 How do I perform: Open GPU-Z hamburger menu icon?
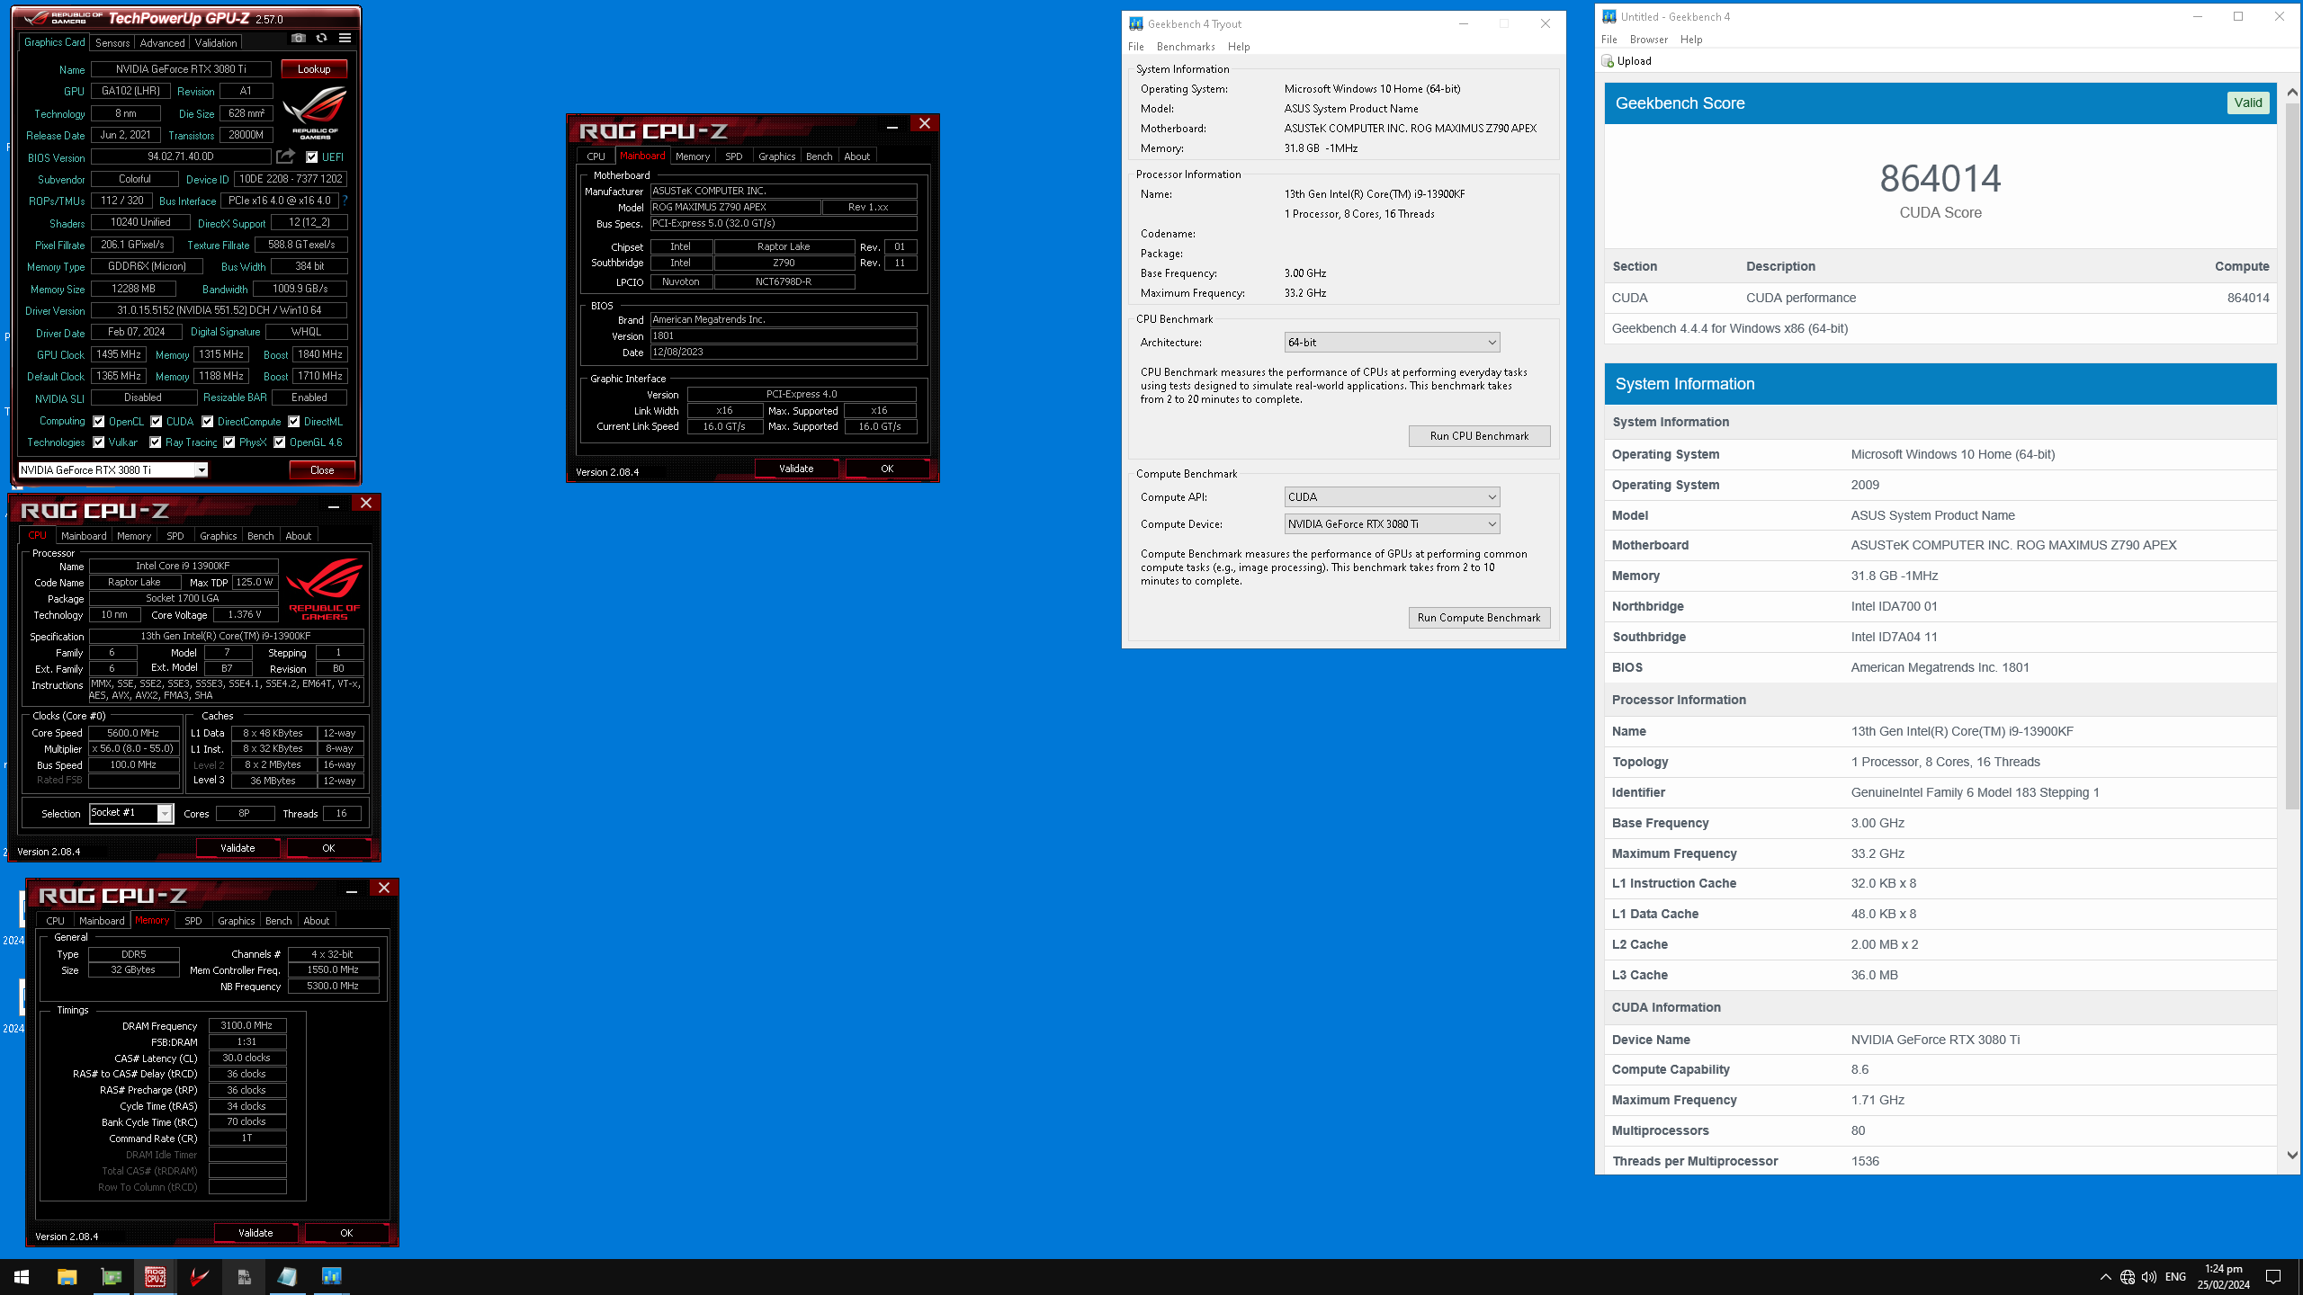pos(345,39)
